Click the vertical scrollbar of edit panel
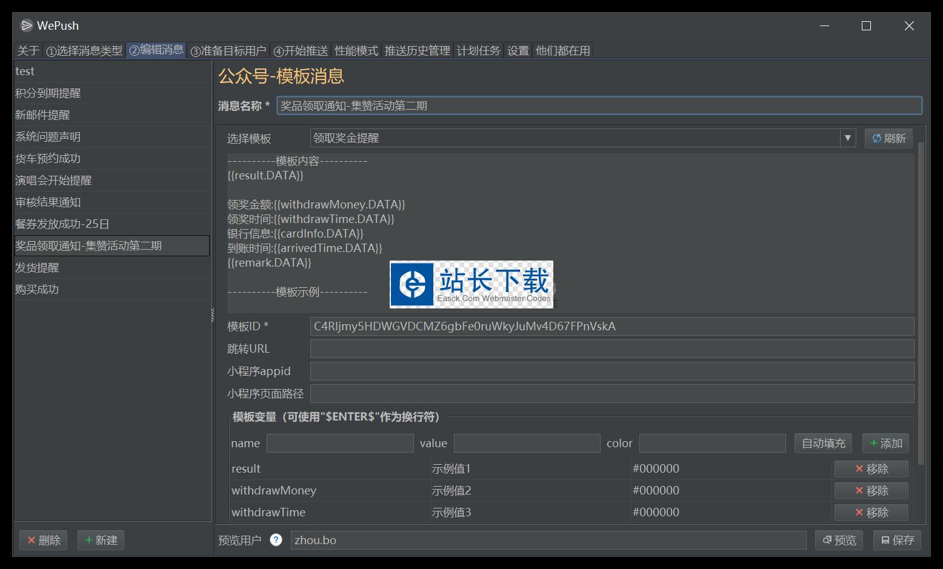The image size is (943, 569). click(921, 303)
